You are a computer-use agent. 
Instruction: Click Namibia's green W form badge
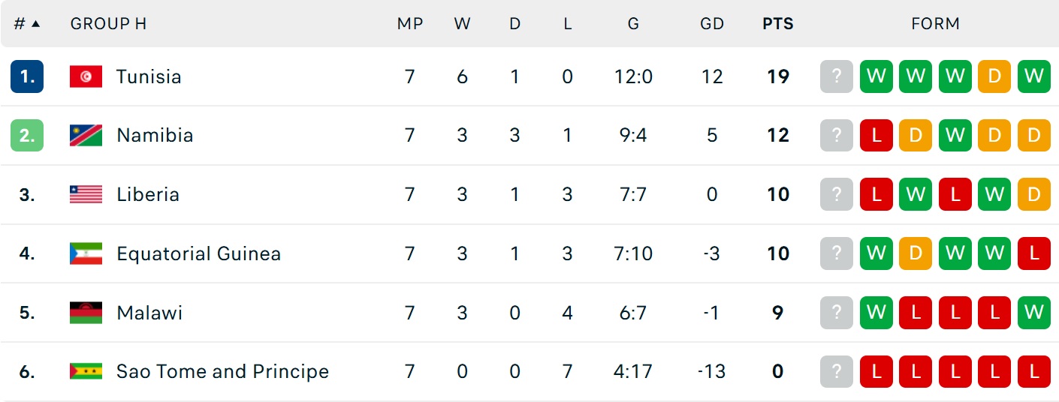(x=955, y=136)
